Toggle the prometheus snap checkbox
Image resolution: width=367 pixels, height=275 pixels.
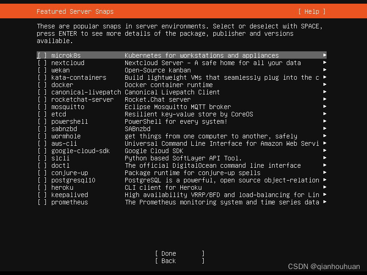click(42, 202)
